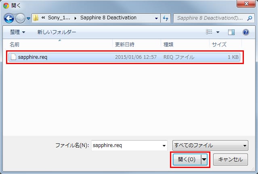
Task: Change view with the view mode icon
Action: point(209,32)
